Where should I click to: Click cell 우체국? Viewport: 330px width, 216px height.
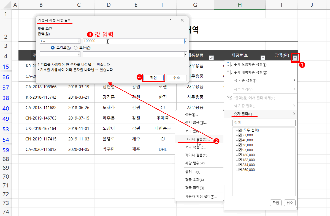[163, 118]
